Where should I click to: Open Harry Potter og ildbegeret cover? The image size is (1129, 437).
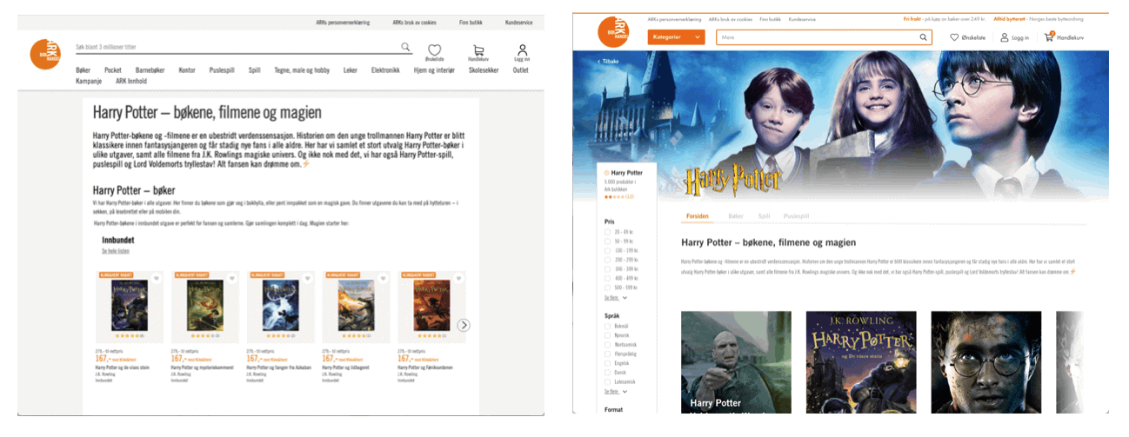(x=355, y=305)
